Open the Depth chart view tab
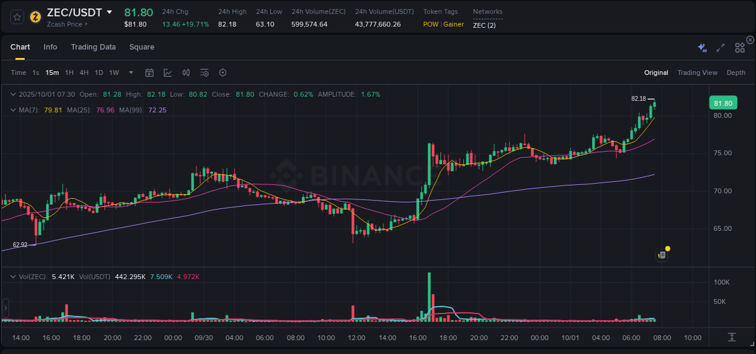Image resolution: width=756 pixels, height=354 pixels. pos(736,72)
